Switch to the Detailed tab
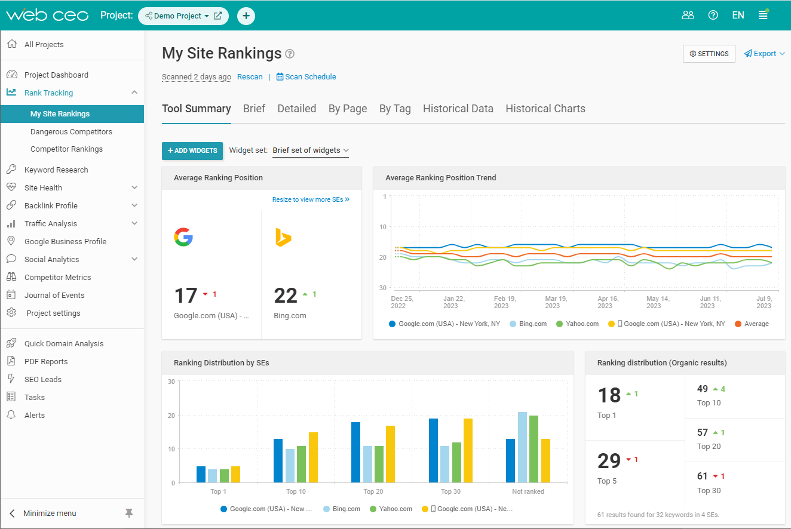The height and width of the screenshot is (529, 791). [x=297, y=109]
